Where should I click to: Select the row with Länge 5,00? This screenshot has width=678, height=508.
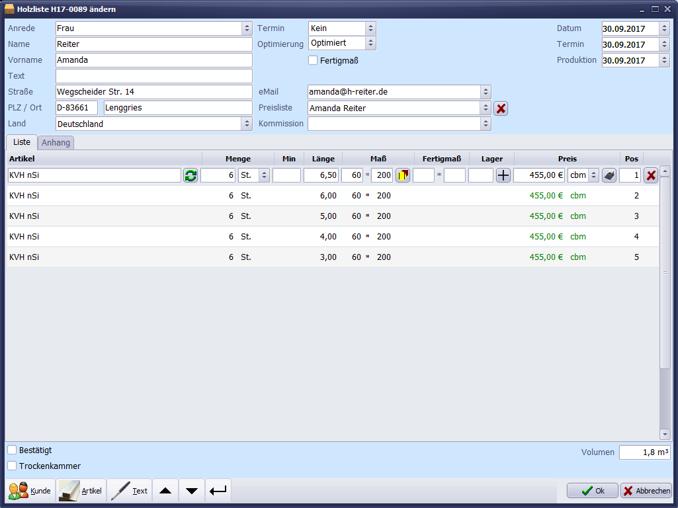pos(333,216)
